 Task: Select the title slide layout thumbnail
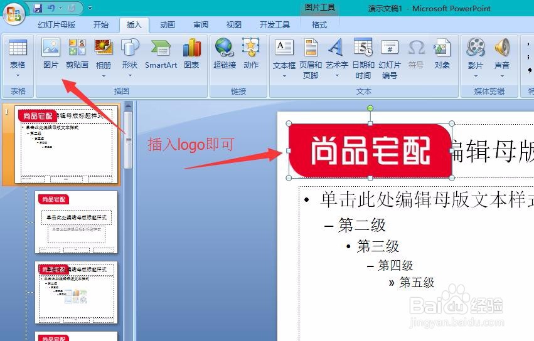pyautogui.click(x=76, y=222)
